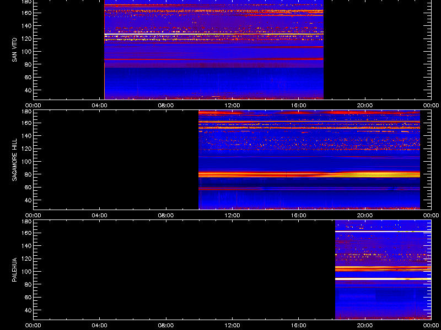This screenshot has width=441, height=330.
Task: Choose the 140 tick label on Palehua axis
Action: pyautogui.click(x=26, y=246)
